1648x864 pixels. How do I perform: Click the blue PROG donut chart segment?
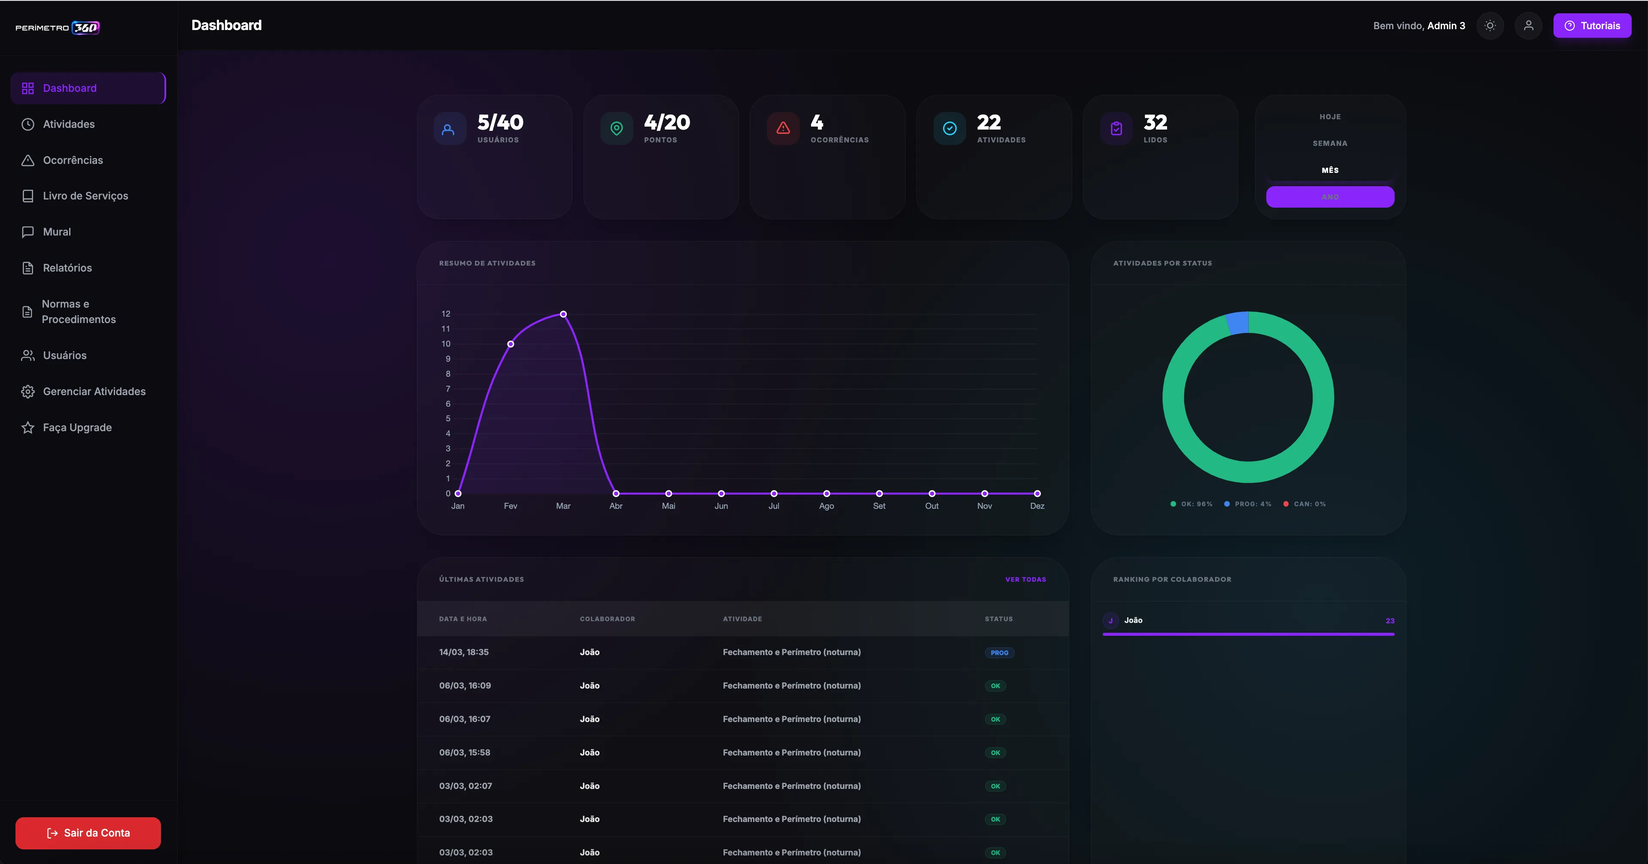point(1238,323)
